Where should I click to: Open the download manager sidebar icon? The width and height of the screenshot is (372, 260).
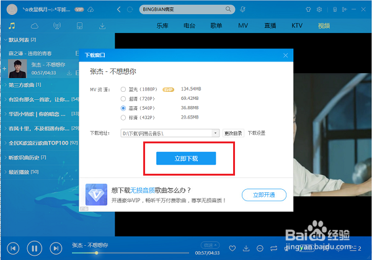(x=102, y=26)
